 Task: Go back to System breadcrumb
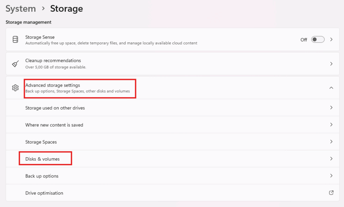(x=20, y=9)
